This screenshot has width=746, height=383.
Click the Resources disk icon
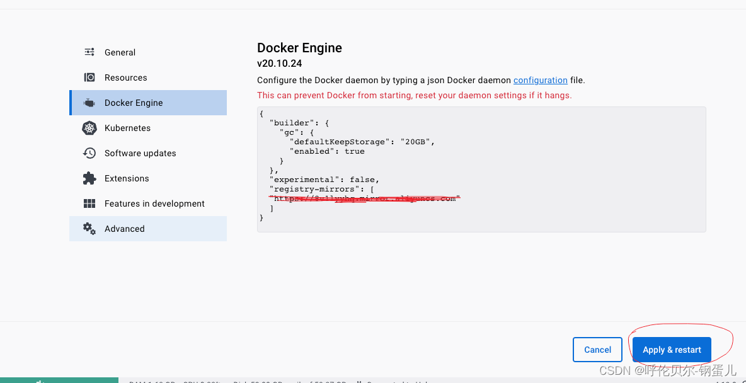tap(89, 77)
